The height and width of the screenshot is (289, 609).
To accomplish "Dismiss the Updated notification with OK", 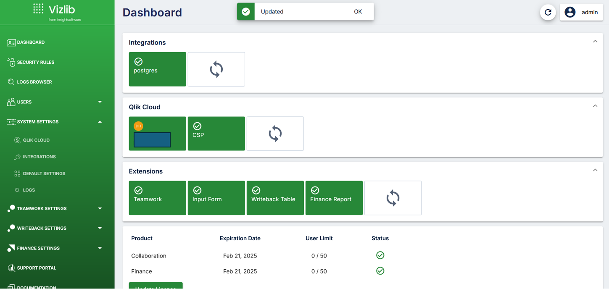I will point(358,12).
